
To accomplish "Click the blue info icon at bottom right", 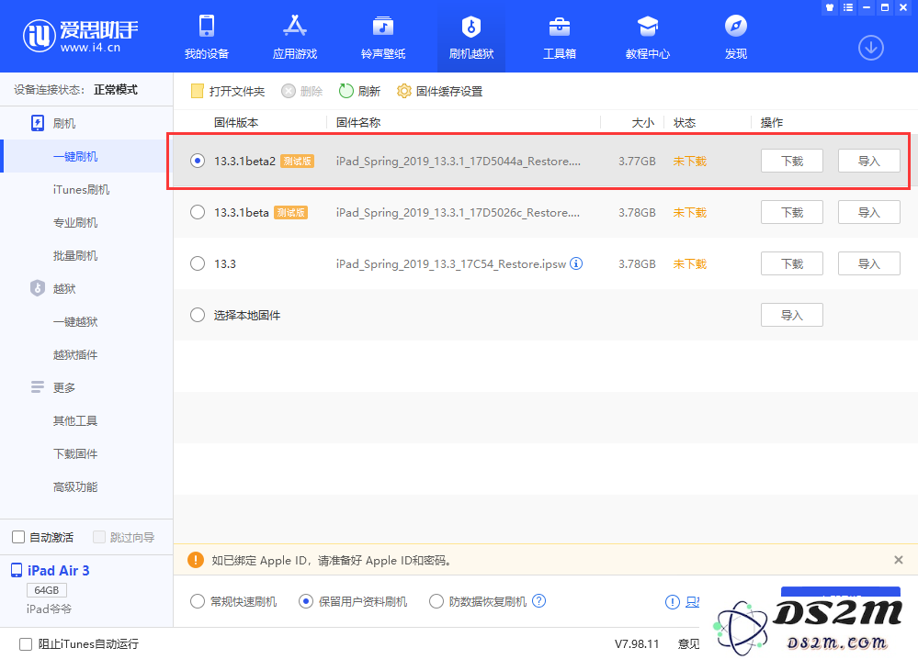I will click(x=672, y=602).
